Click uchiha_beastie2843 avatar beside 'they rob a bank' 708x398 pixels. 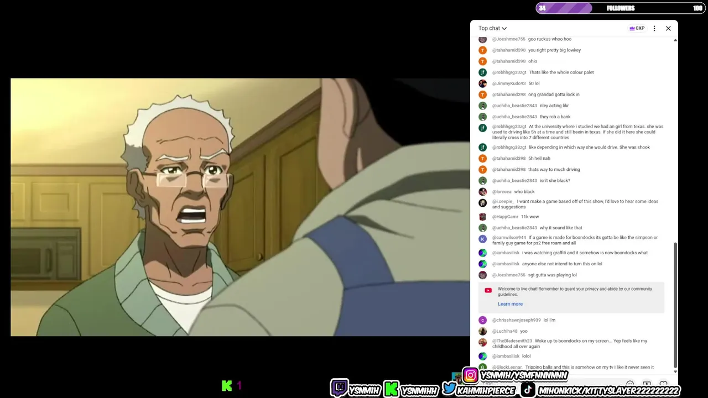click(x=482, y=117)
